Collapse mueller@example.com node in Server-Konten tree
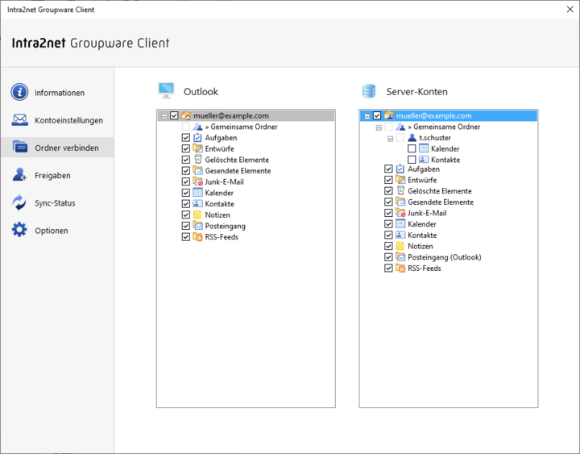 click(x=367, y=116)
